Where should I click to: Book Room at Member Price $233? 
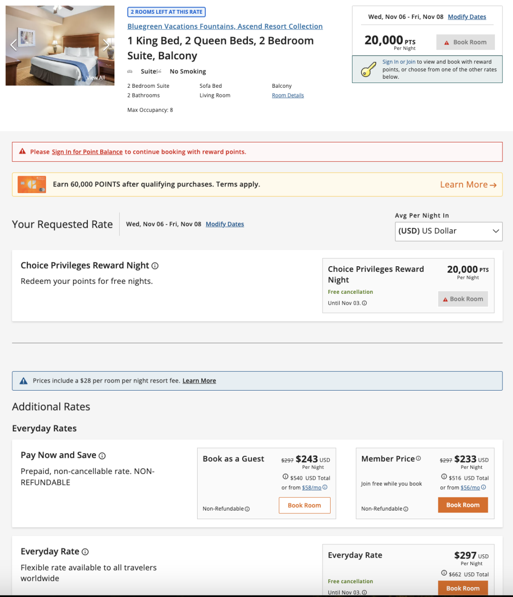pyautogui.click(x=463, y=505)
